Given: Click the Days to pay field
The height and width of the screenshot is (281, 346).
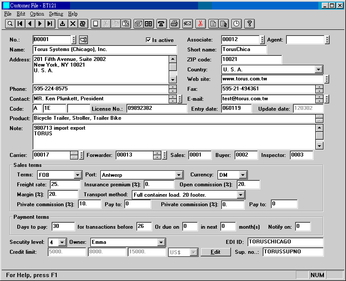Looking at the screenshot, I should pos(63,227).
